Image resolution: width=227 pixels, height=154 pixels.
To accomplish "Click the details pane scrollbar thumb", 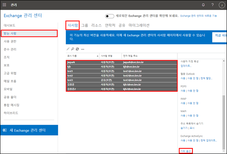I will 224,122.
